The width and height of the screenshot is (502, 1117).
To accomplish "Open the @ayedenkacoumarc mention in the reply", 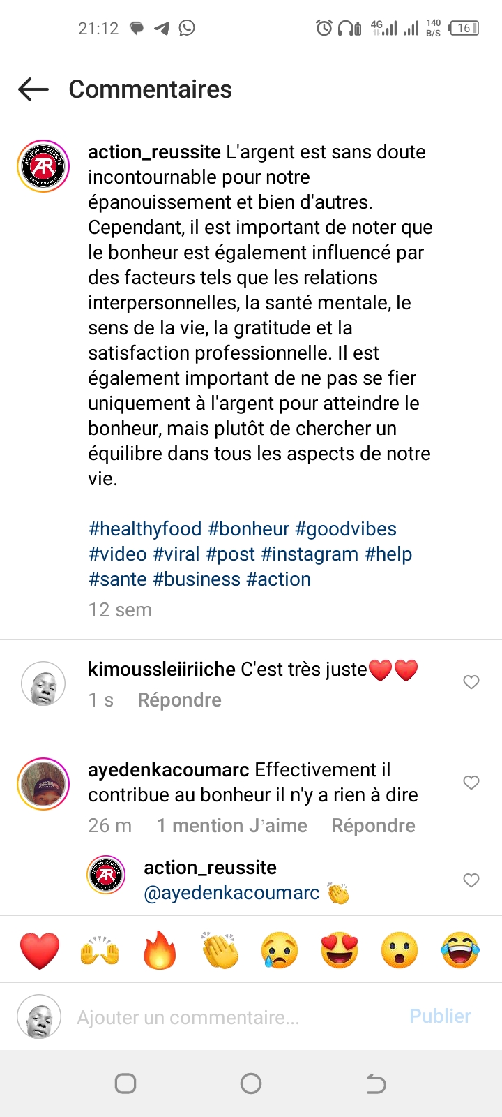I will [231, 893].
